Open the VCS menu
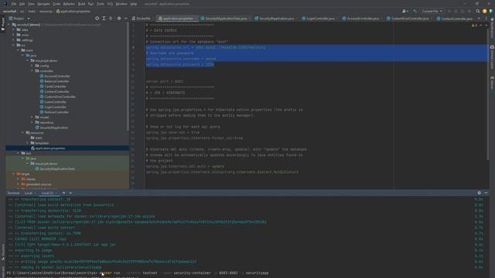The height and width of the screenshot is (278, 495). (110, 4)
